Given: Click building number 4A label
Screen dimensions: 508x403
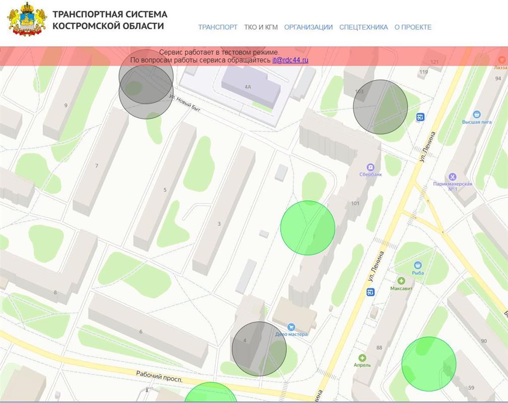Looking at the screenshot, I should (248, 87).
